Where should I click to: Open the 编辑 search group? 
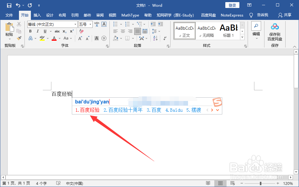click(x=256, y=31)
